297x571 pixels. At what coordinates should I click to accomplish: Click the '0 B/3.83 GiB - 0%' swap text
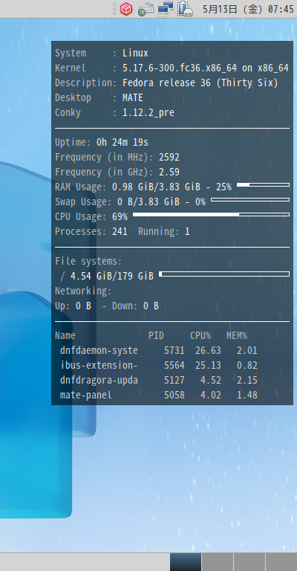pyautogui.click(x=161, y=201)
